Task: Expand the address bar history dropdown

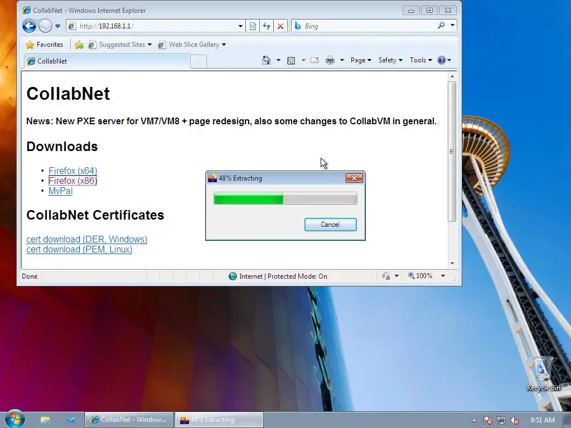Action: coord(240,26)
